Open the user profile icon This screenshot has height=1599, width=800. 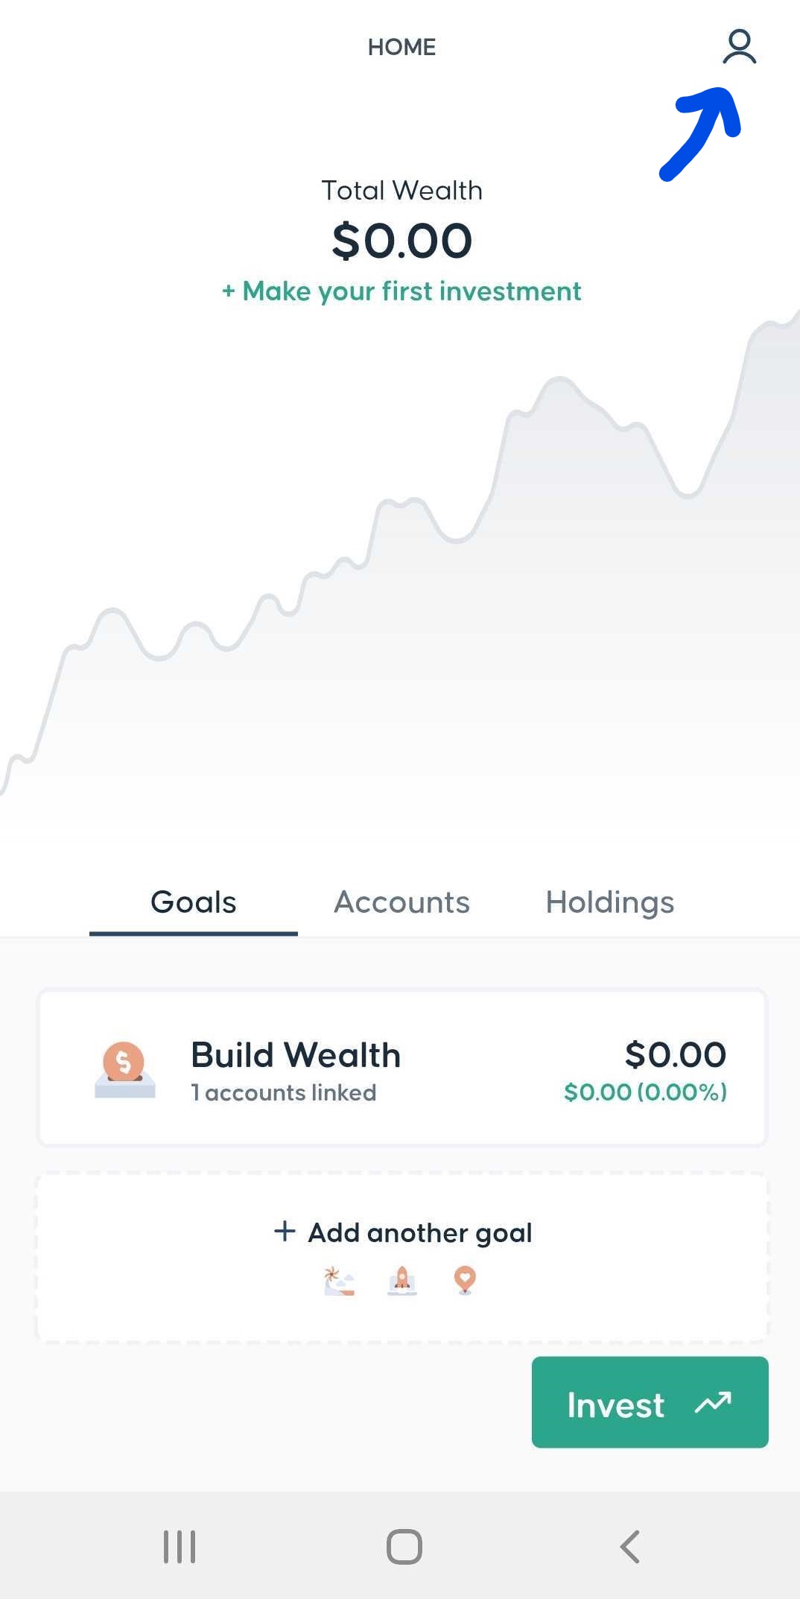[739, 47]
